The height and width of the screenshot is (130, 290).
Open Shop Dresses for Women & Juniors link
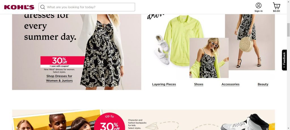click(x=59, y=78)
